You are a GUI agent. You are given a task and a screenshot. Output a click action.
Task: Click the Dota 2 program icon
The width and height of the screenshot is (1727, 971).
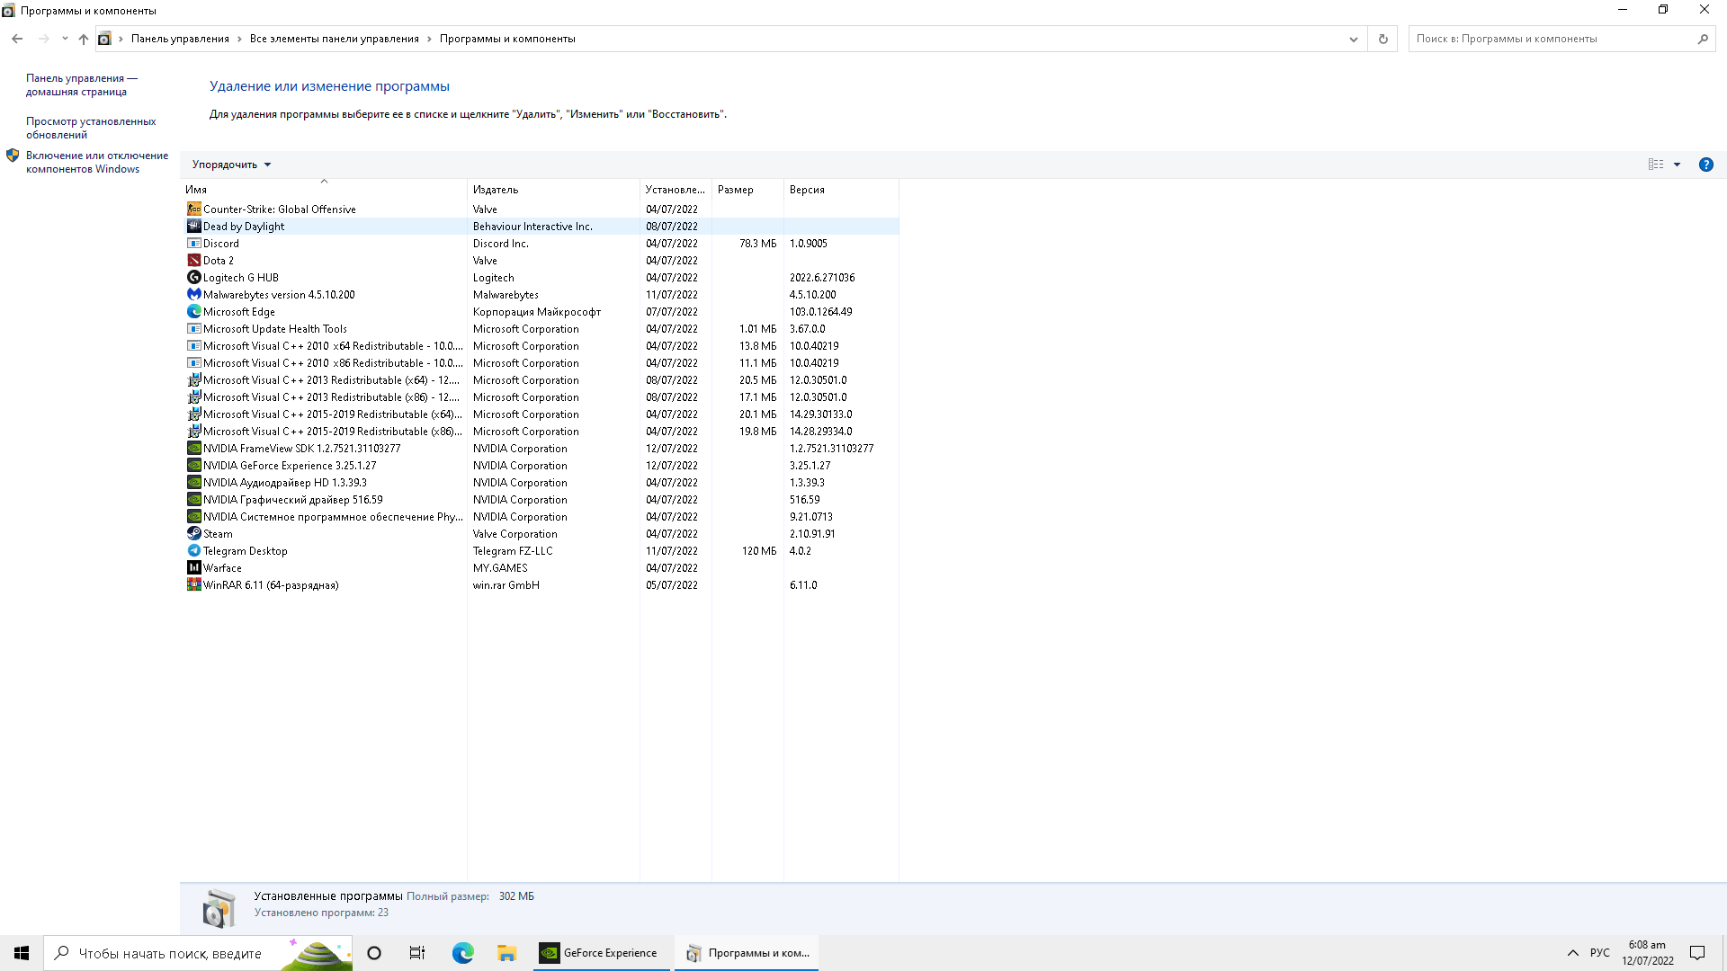click(x=193, y=260)
